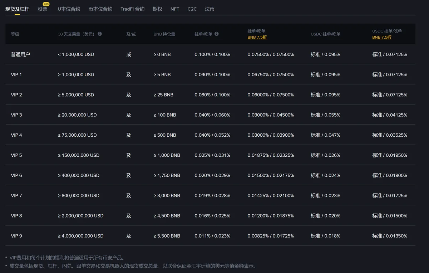Open TradFi 合约 tab
The width and height of the screenshot is (429, 273).
(133, 9)
